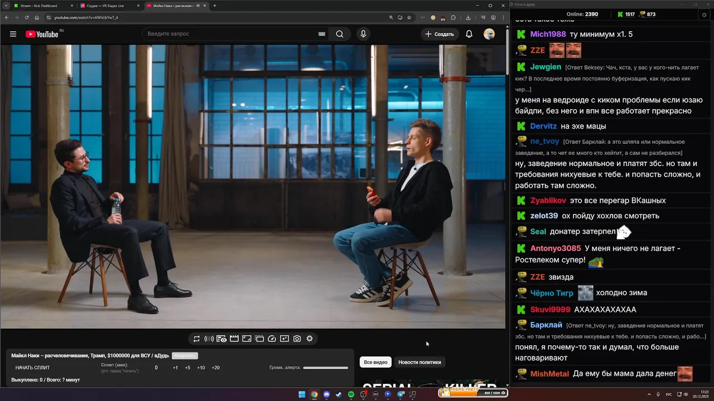Open Spotify from the taskbar

pyautogui.click(x=351, y=394)
